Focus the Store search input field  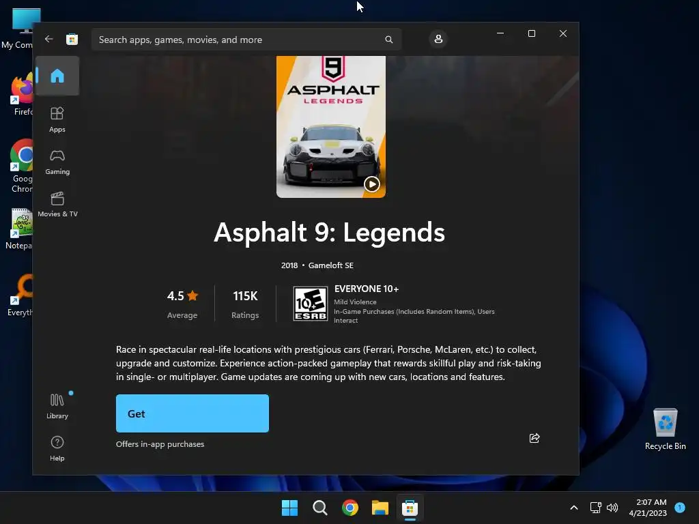pos(246,40)
